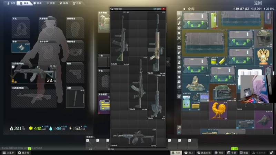Open the 预设 presets button

click(x=219, y=153)
